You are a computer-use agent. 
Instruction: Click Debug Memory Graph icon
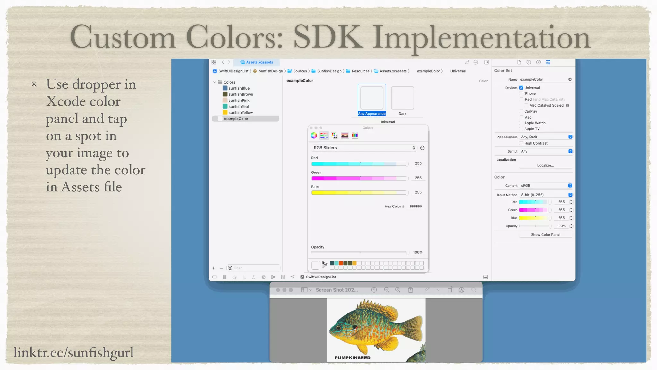pyautogui.click(x=273, y=277)
